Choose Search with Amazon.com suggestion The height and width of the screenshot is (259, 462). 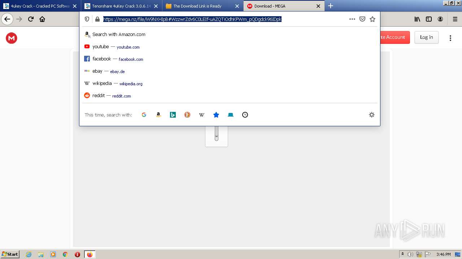point(230,35)
